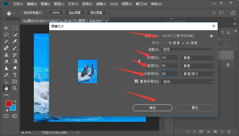This screenshot has width=239, height=136.
Task: Select the Type tool
Action: (x=15, y=75)
